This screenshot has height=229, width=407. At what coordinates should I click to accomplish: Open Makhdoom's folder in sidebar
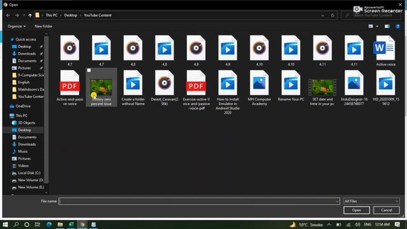coord(28,89)
